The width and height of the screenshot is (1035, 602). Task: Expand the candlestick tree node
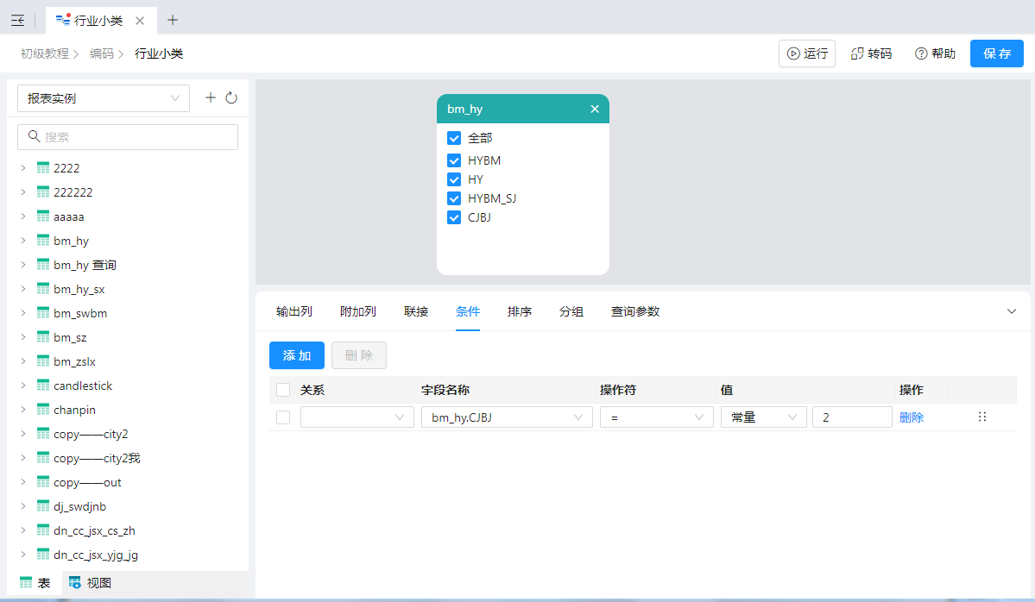point(23,386)
